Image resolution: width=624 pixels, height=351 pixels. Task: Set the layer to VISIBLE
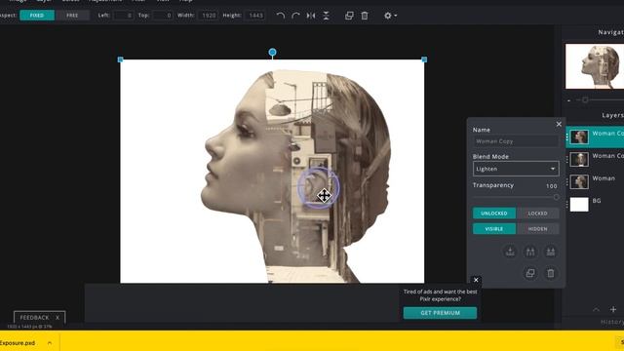[494, 229]
